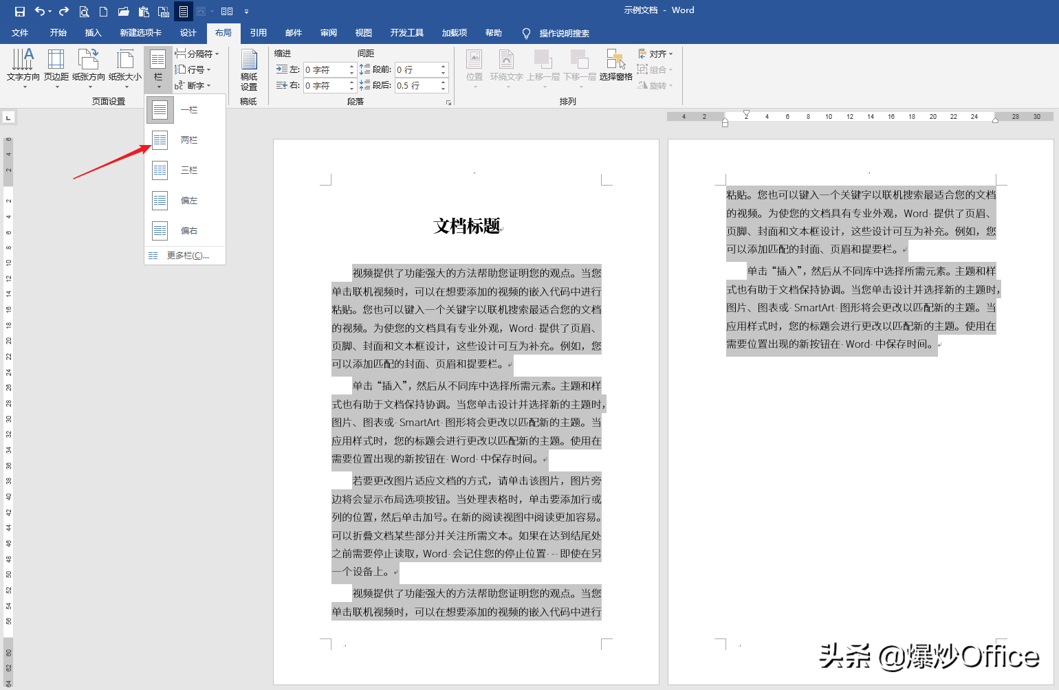Save the document from the quick access toolbar
1059x690 pixels.
[x=20, y=11]
